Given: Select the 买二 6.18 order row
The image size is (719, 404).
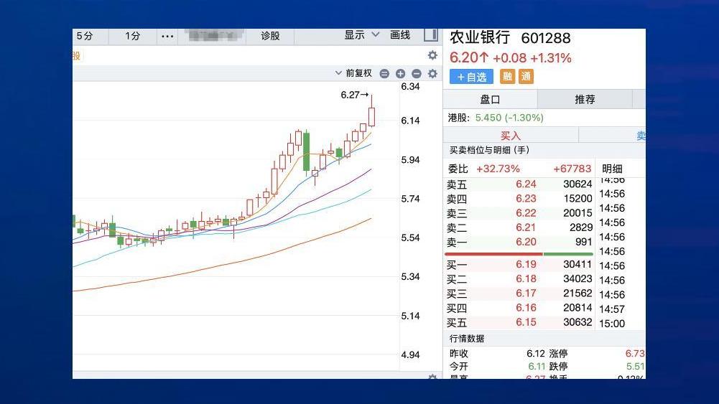Looking at the screenshot, I should coord(519,279).
